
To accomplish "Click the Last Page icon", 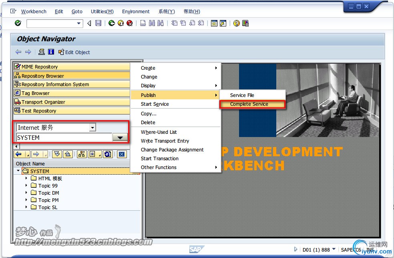I will [x=201, y=23].
